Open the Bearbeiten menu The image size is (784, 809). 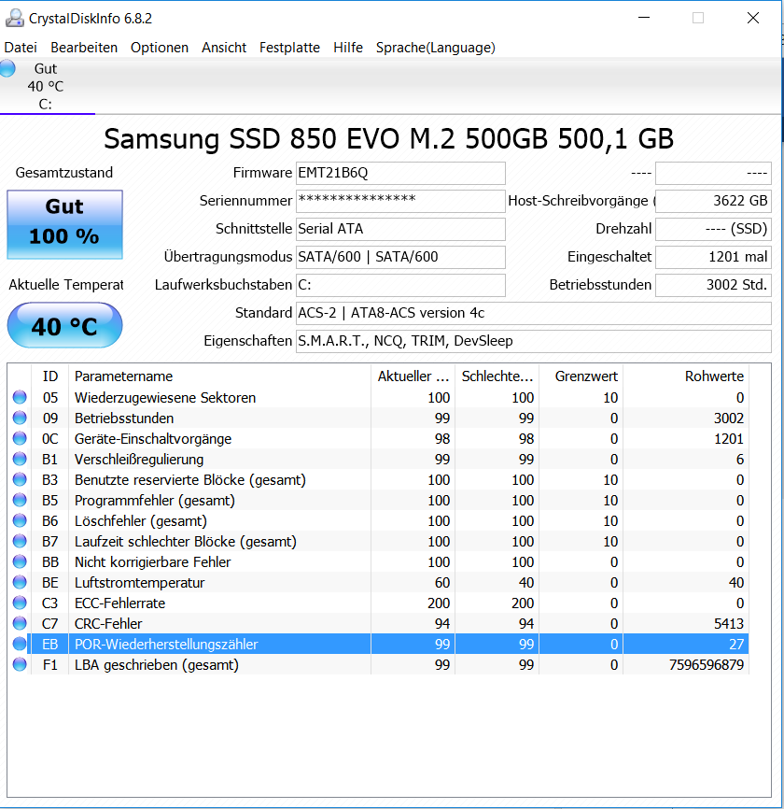pyautogui.click(x=84, y=48)
